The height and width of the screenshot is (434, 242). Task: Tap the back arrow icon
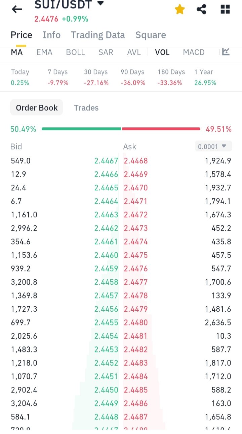(17, 9)
